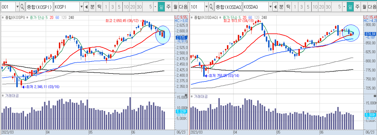Click left arrow button in KOSPI toolbar
Screen dimensions: 377x135
[x=86, y=7]
